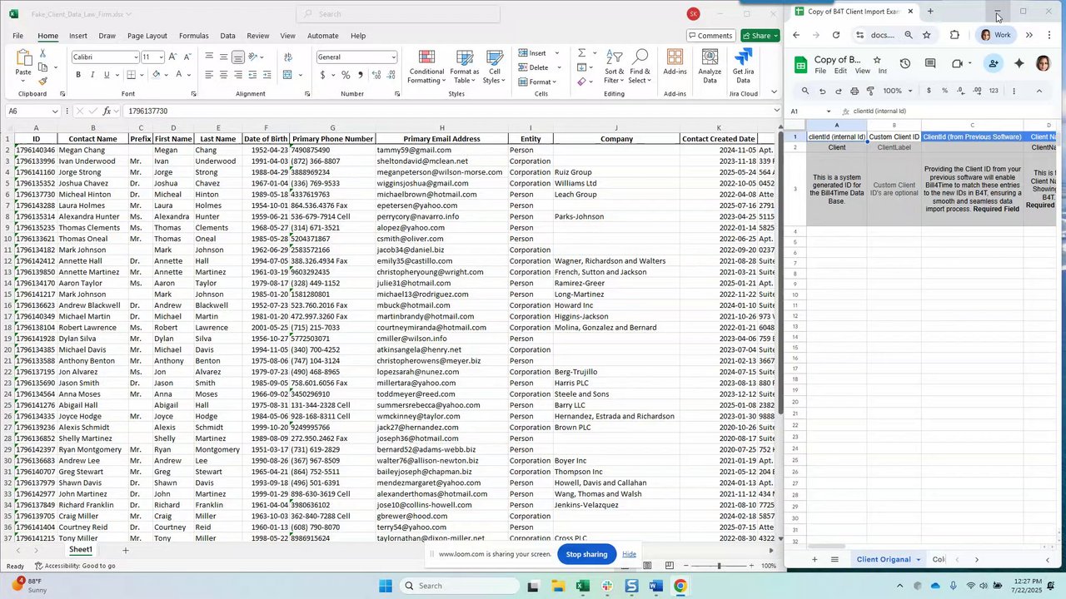This screenshot has height=599, width=1066.
Task: Click the Excel Share button
Action: pyautogui.click(x=760, y=36)
